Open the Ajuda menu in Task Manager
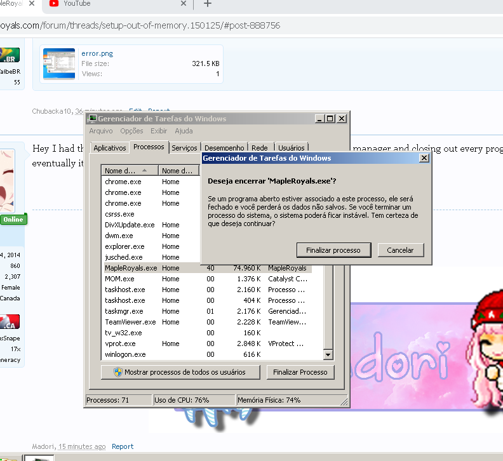Screen dimensions: 503x461 point(184,131)
